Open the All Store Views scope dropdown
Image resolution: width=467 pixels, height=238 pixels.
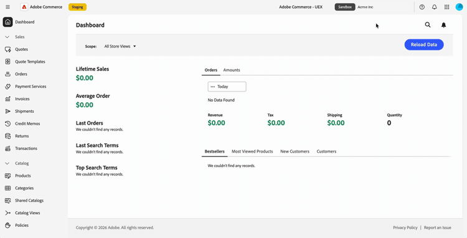[120, 47]
